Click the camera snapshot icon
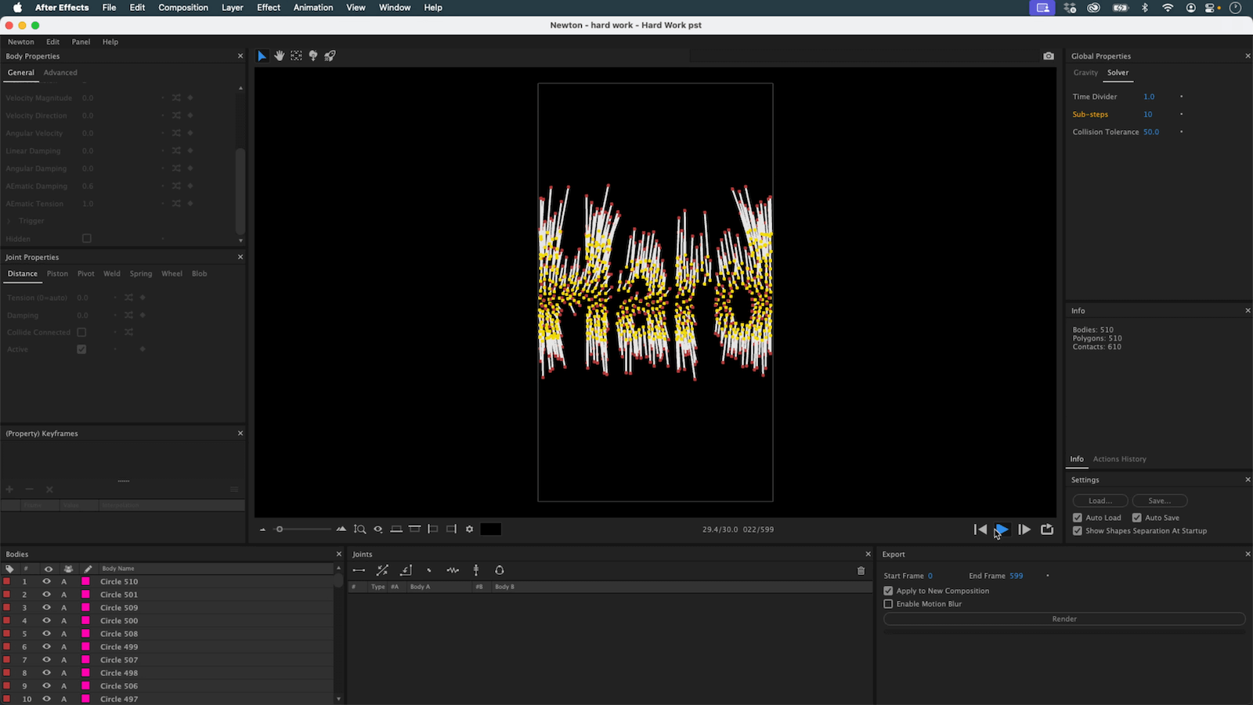Image resolution: width=1253 pixels, height=705 pixels. [x=1049, y=56]
